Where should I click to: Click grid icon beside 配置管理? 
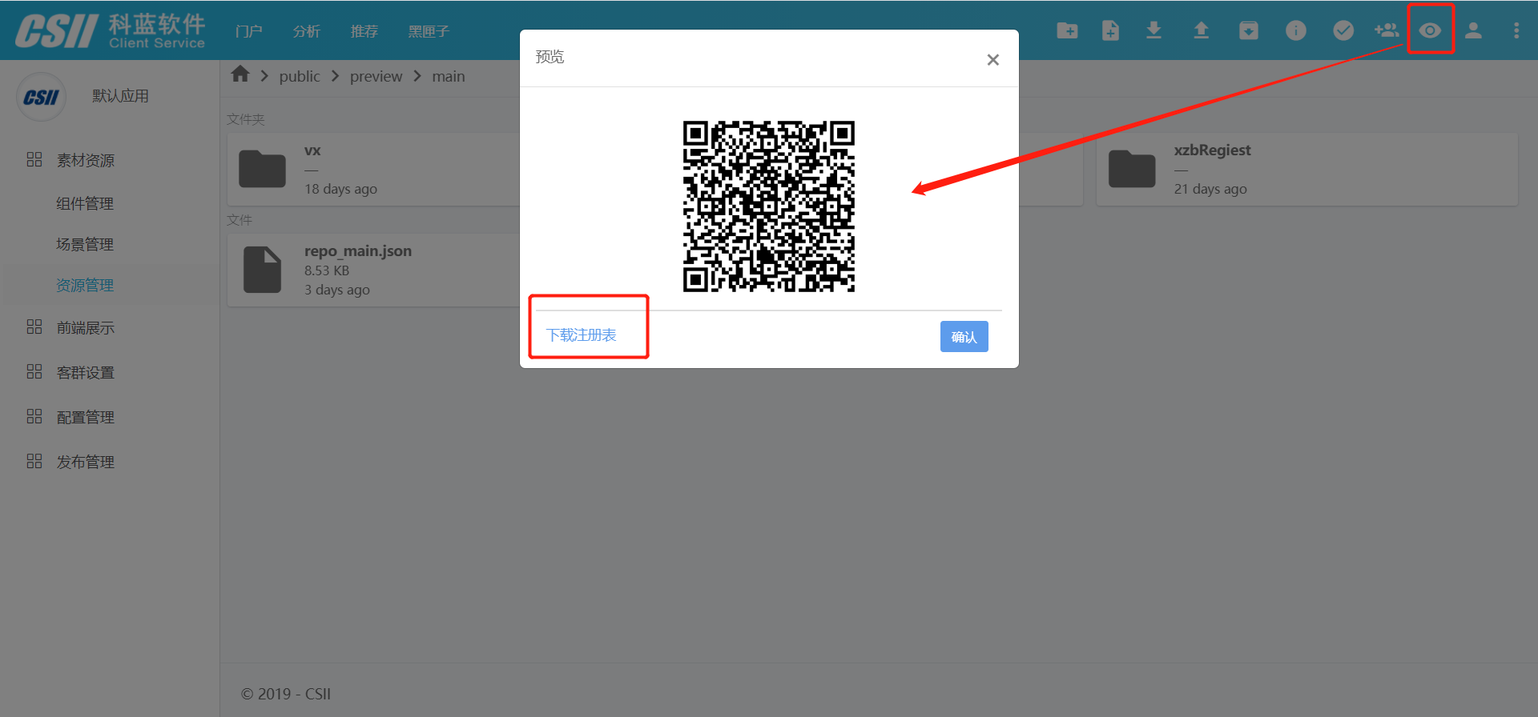(x=34, y=416)
